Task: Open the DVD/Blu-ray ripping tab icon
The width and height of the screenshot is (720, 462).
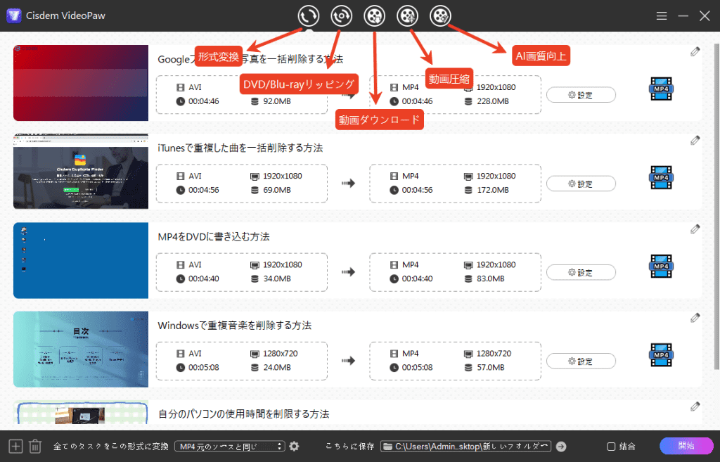Action: click(341, 15)
